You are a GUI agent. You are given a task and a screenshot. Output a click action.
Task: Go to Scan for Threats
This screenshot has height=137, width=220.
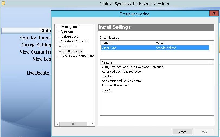coord(35,38)
